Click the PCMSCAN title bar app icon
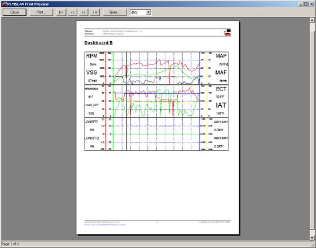Image resolution: width=316 pixels, height=248 pixels. tap(5, 4)
